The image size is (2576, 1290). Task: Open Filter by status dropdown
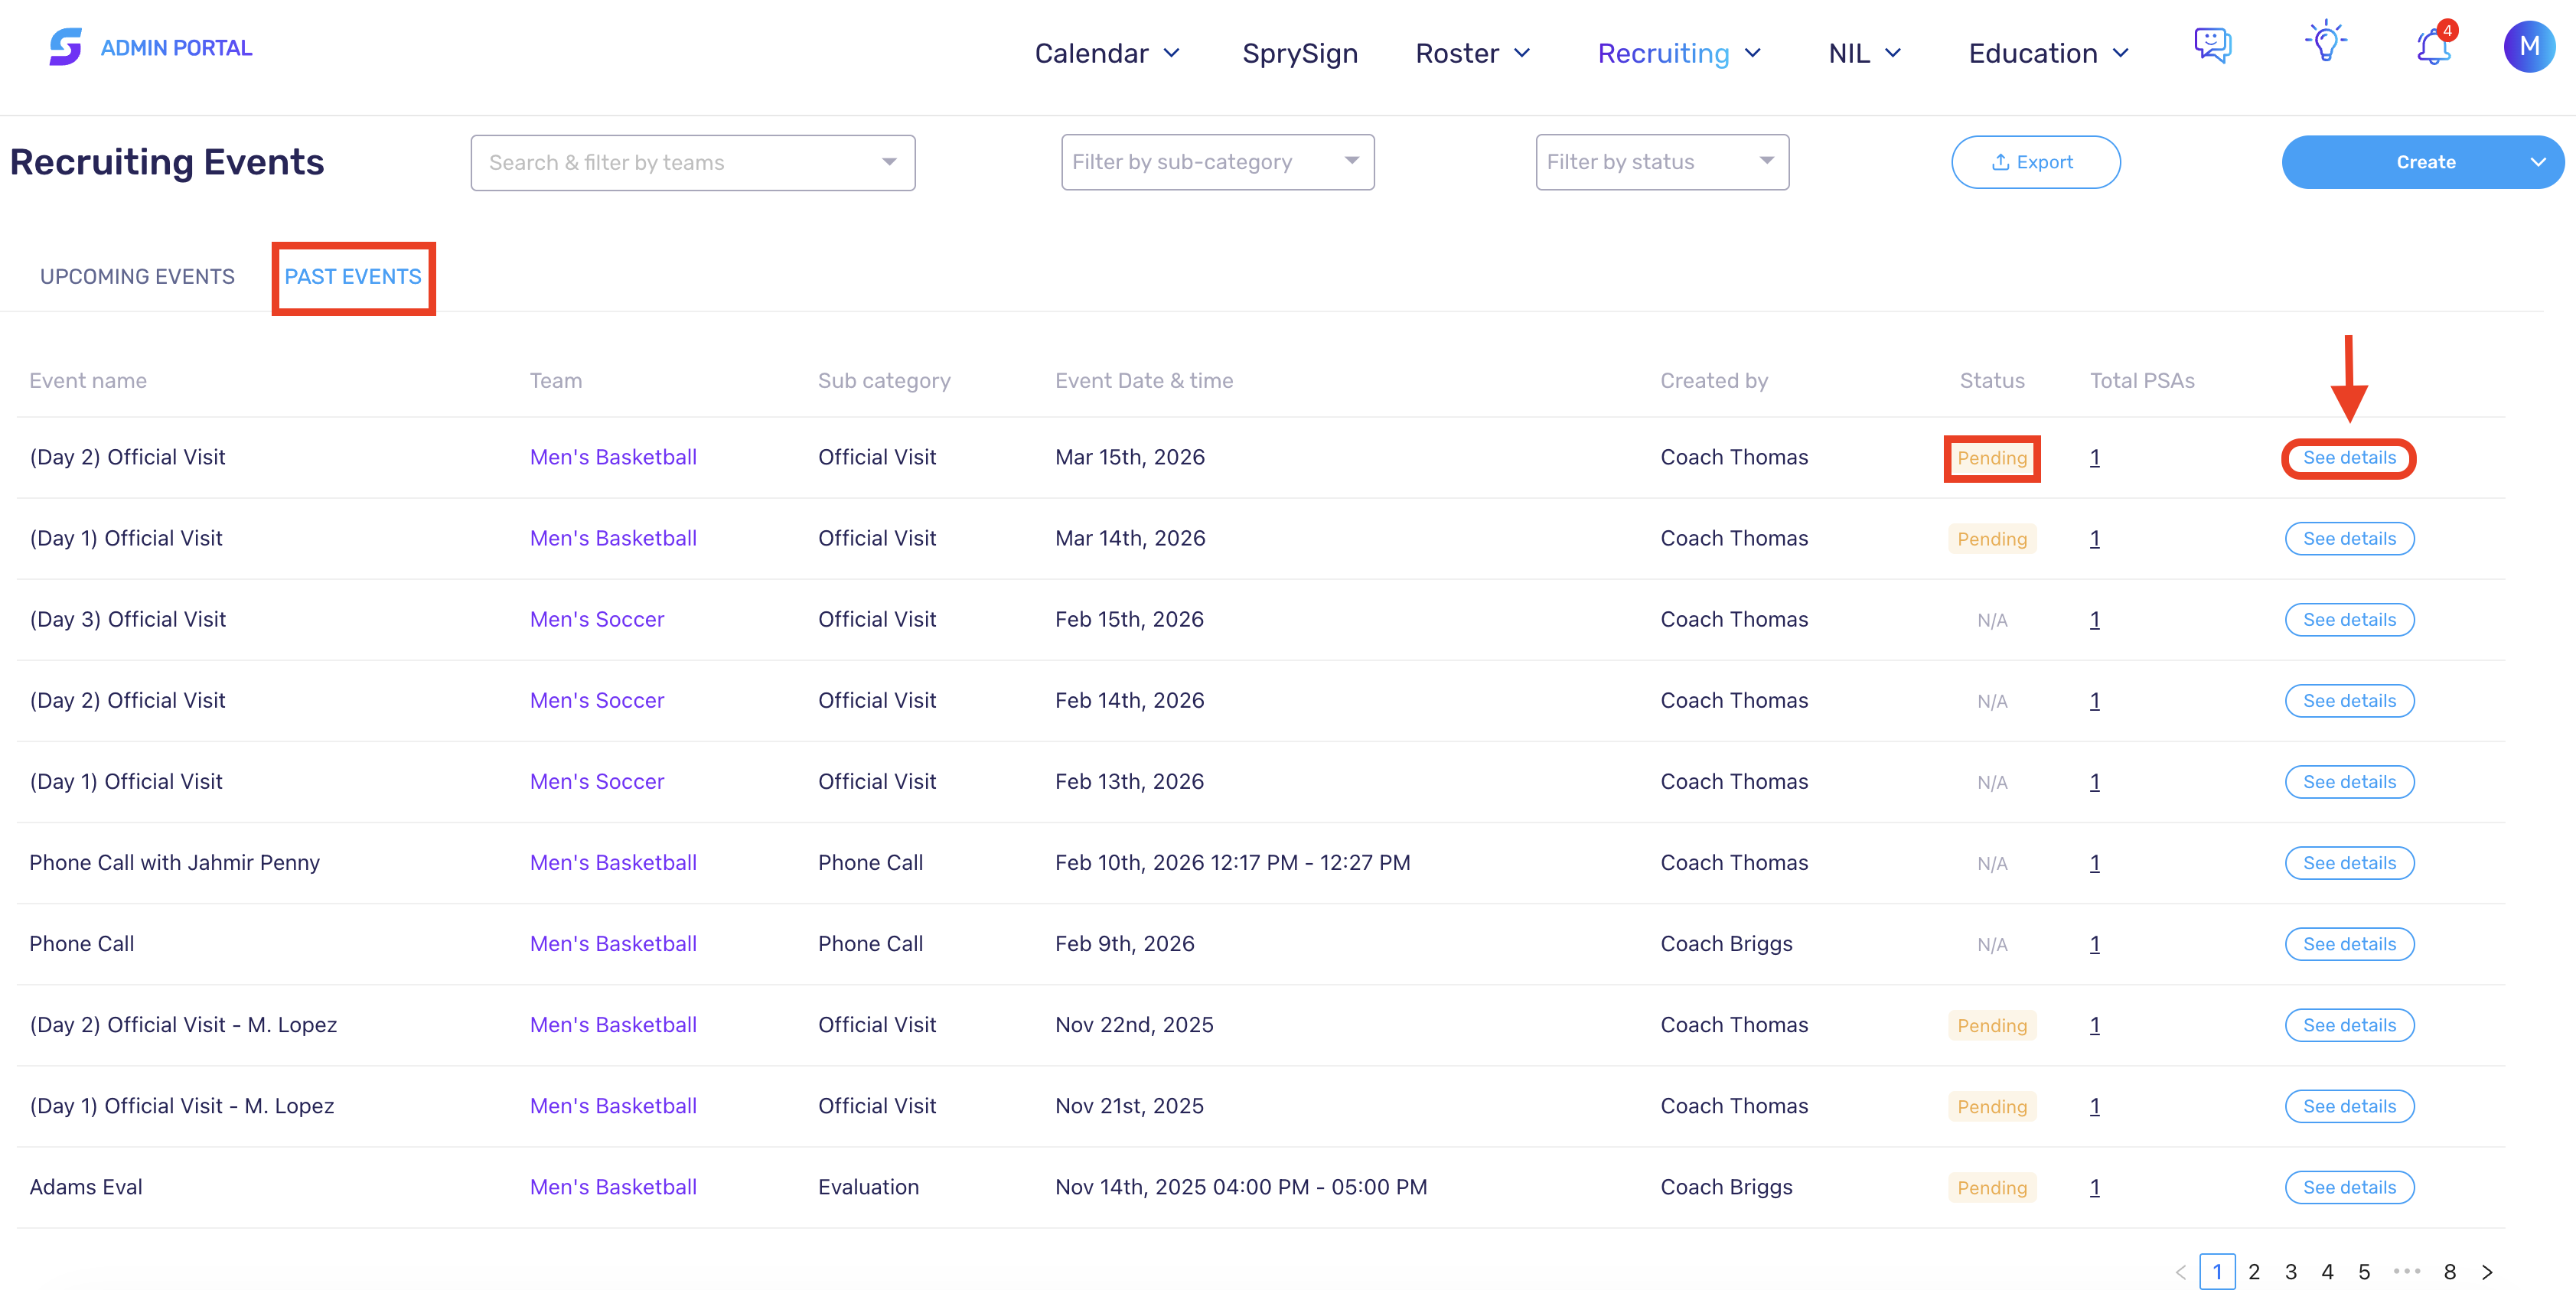(1662, 162)
